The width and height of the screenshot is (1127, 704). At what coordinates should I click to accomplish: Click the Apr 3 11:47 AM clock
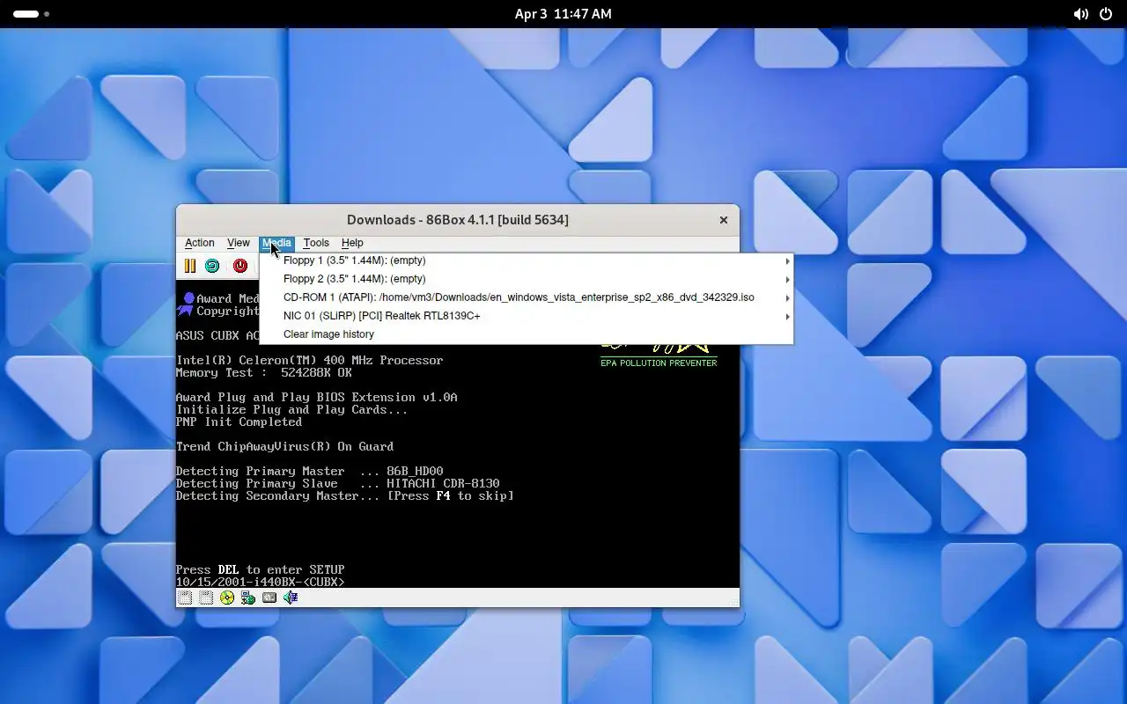[563, 14]
